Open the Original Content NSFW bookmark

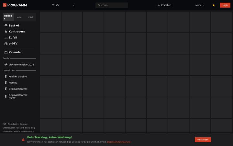coord(18,97)
